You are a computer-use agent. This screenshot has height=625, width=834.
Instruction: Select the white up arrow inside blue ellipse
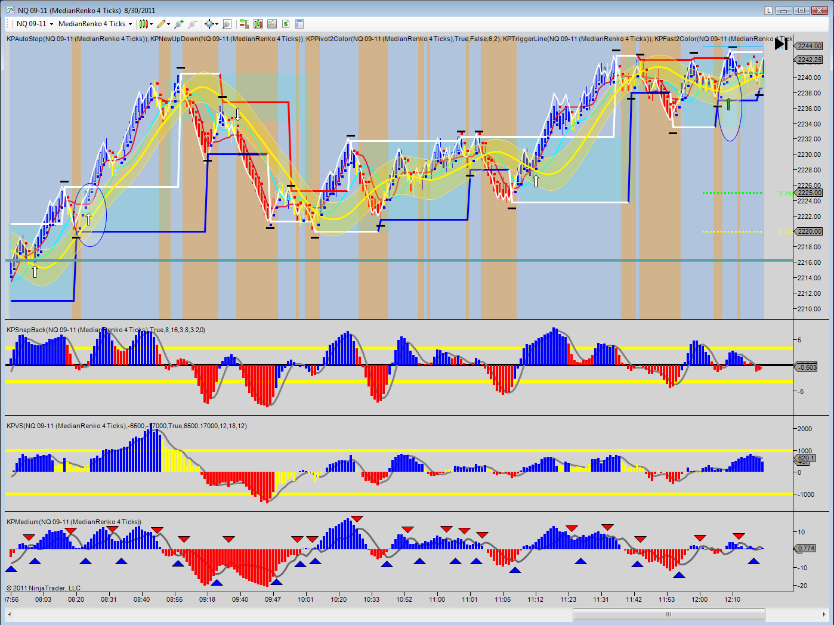point(88,219)
